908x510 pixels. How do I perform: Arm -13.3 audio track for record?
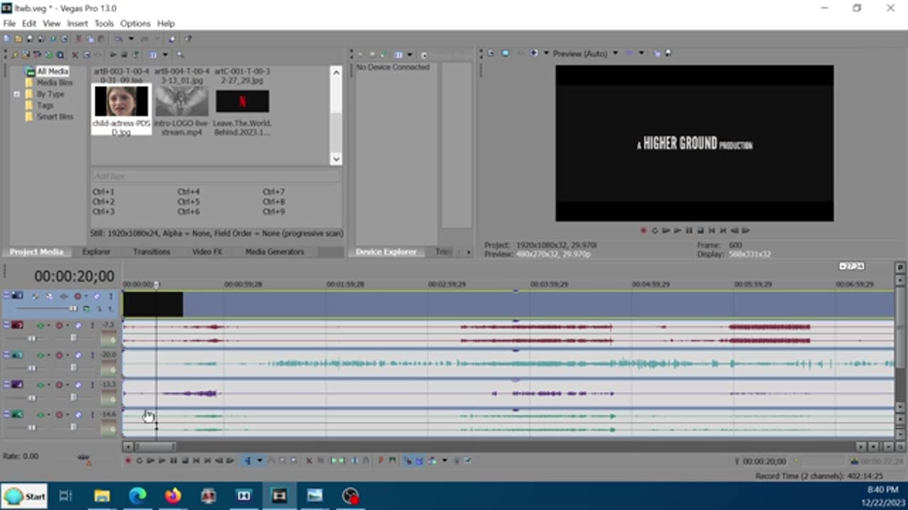click(x=59, y=385)
